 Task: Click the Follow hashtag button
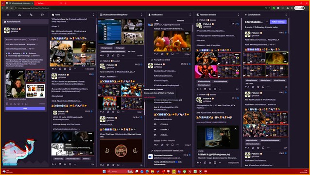click(x=278, y=22)
